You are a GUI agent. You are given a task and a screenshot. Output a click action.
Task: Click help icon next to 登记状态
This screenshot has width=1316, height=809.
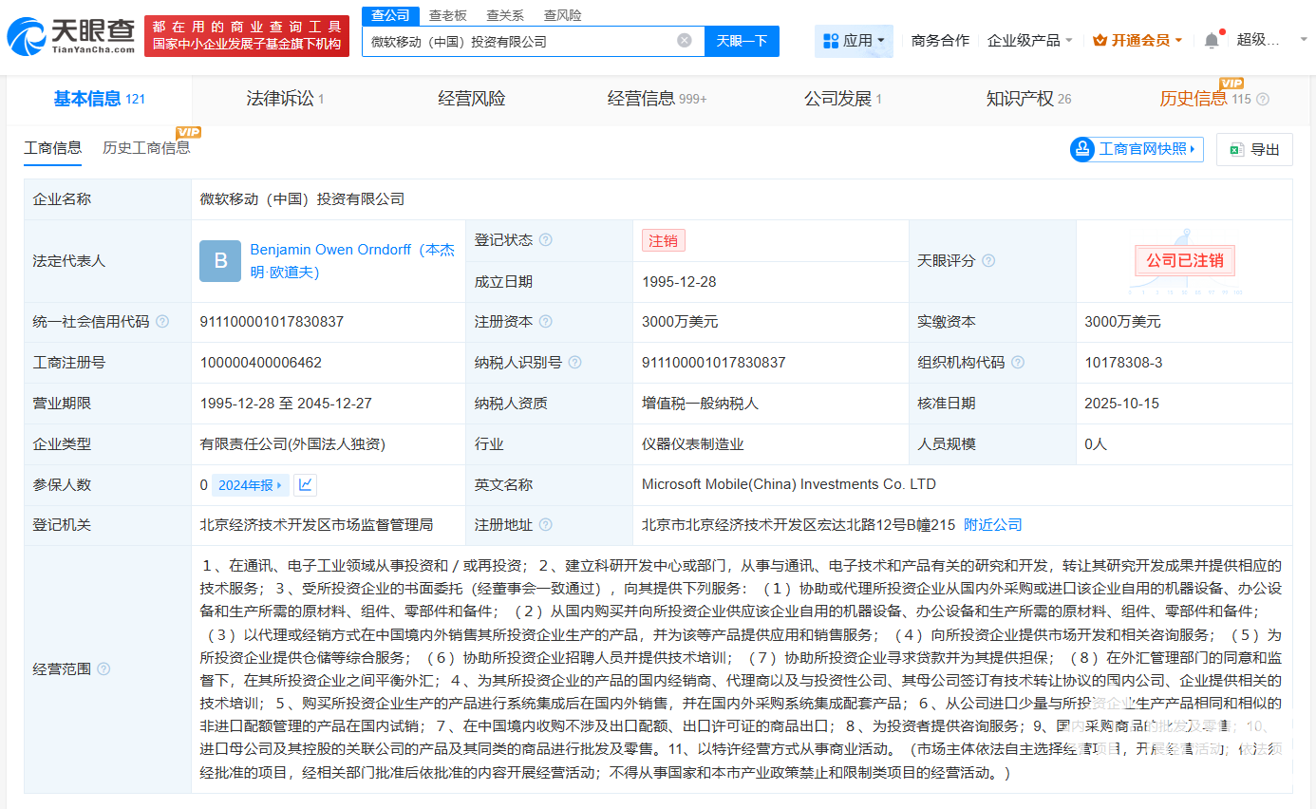pos(546,240)
